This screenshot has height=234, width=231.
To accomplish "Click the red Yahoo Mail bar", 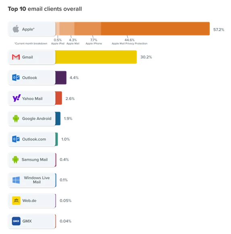I will click(x=58, y=98).
